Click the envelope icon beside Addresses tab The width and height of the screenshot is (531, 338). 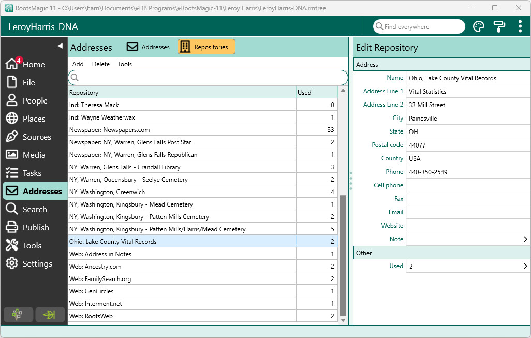coord(132,47)
